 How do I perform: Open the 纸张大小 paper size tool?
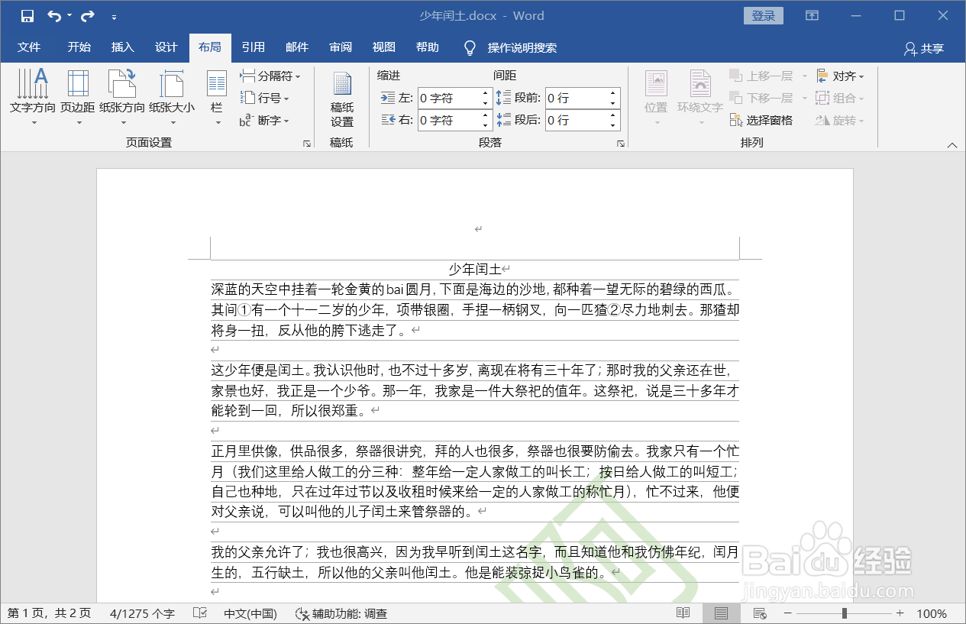click(172, 98)
